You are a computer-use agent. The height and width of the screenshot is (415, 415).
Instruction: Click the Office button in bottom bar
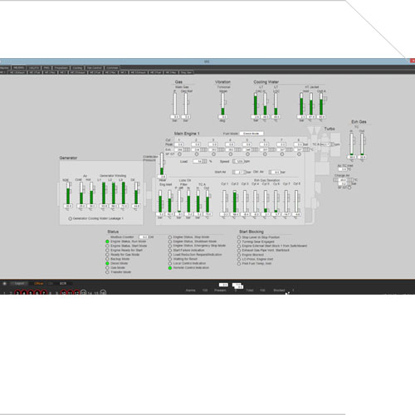coord(39,283)
